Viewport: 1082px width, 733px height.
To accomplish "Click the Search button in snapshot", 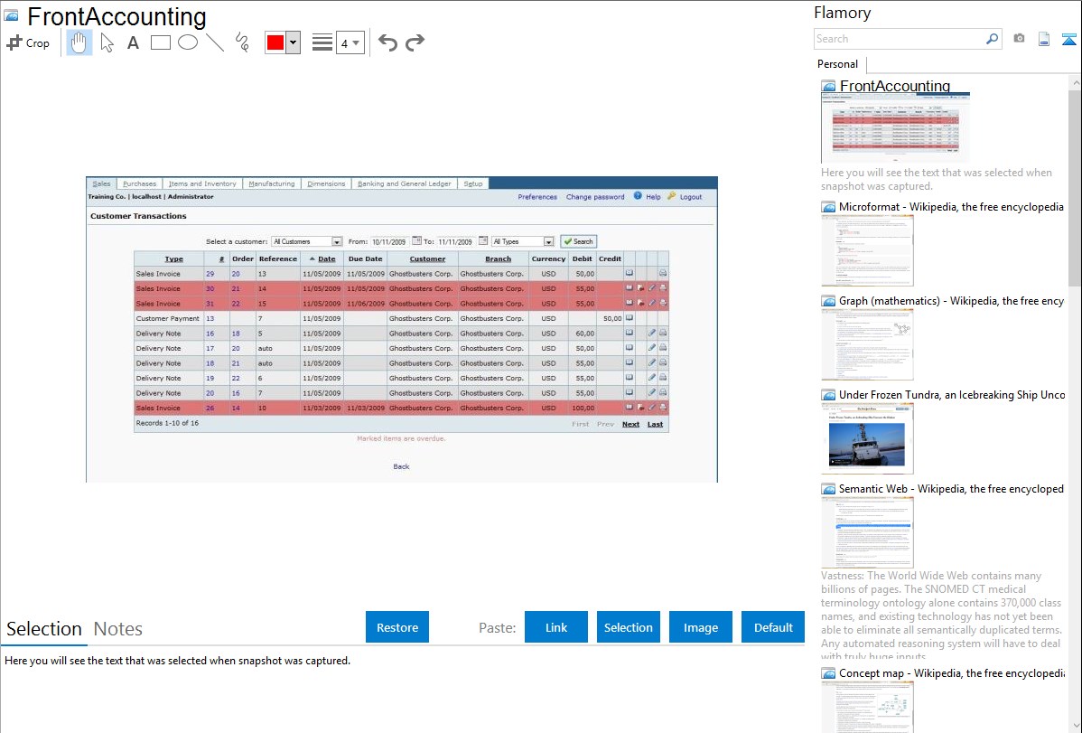I will pos(578,242).
